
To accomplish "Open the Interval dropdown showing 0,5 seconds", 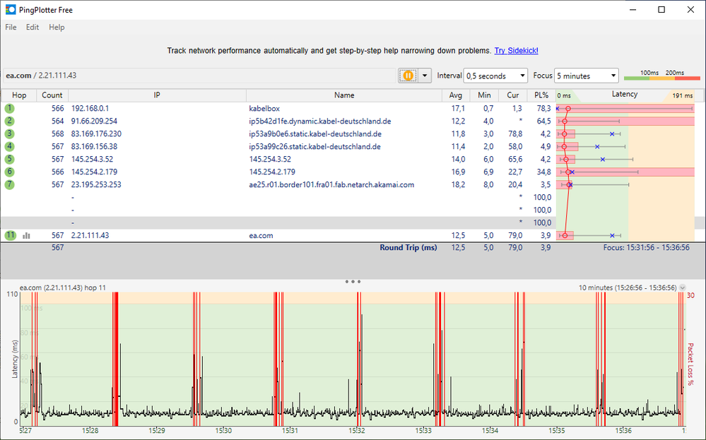I will [495, 76].
